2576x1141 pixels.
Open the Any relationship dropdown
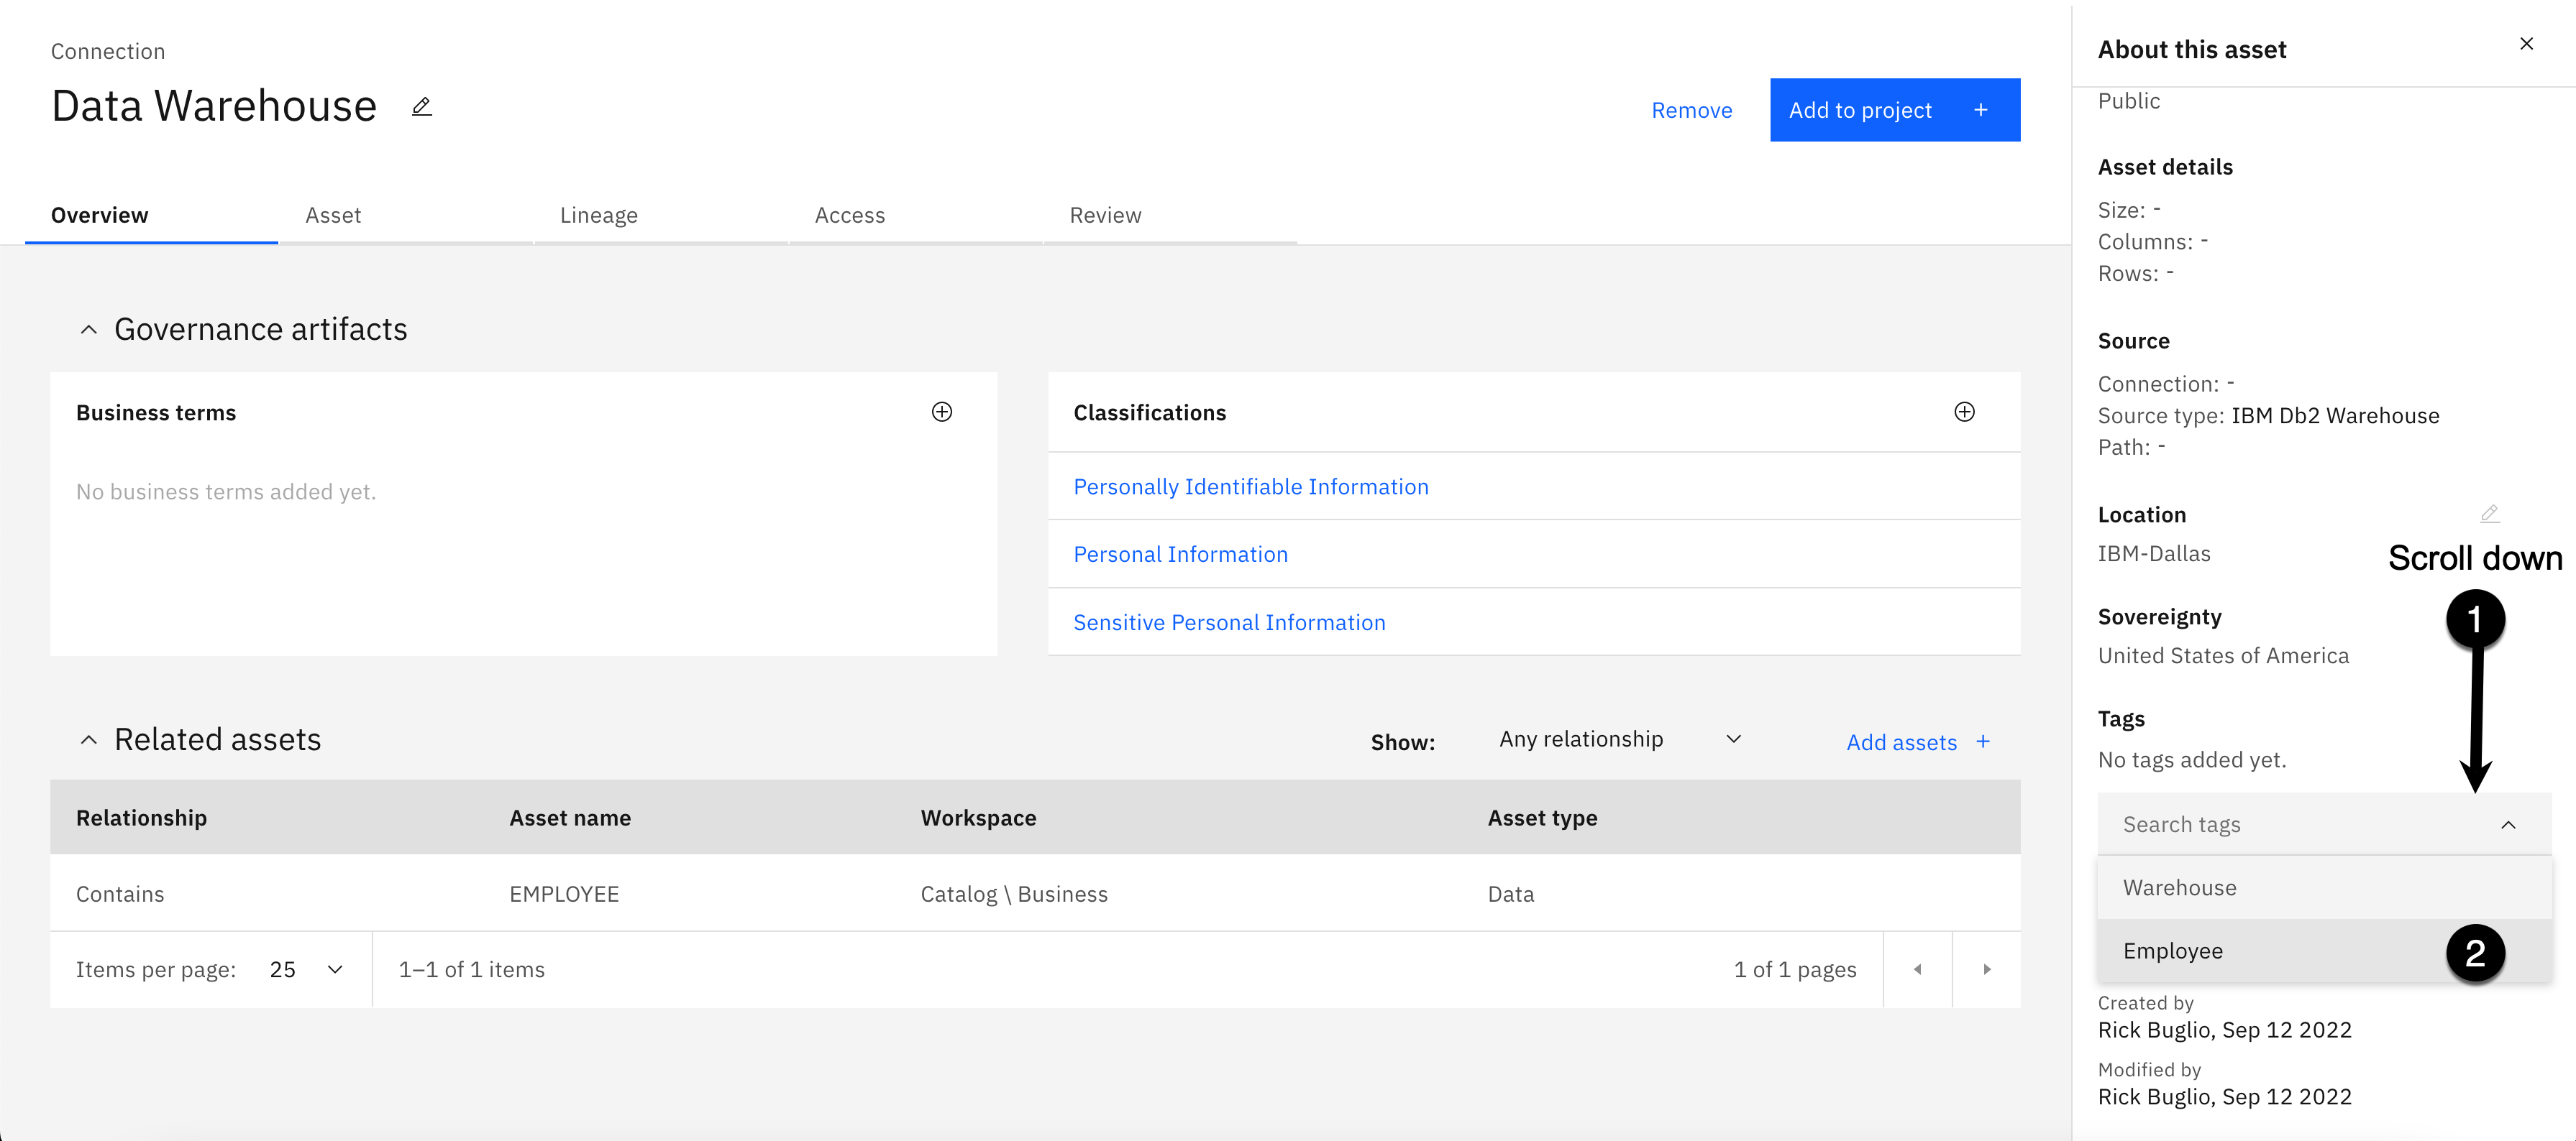pyautogui.click(x=1619, y=739)
